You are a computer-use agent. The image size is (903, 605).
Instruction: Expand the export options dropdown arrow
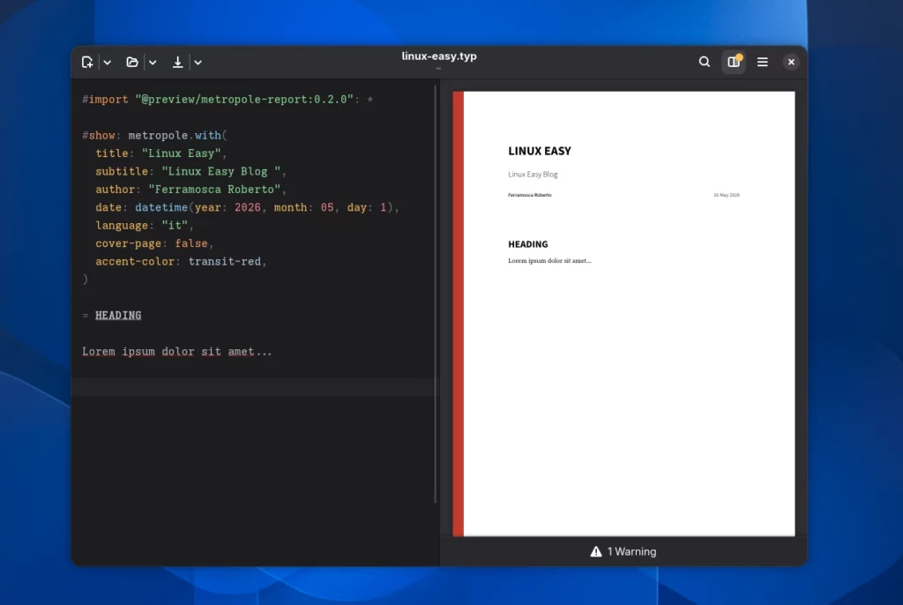point(198,63)
